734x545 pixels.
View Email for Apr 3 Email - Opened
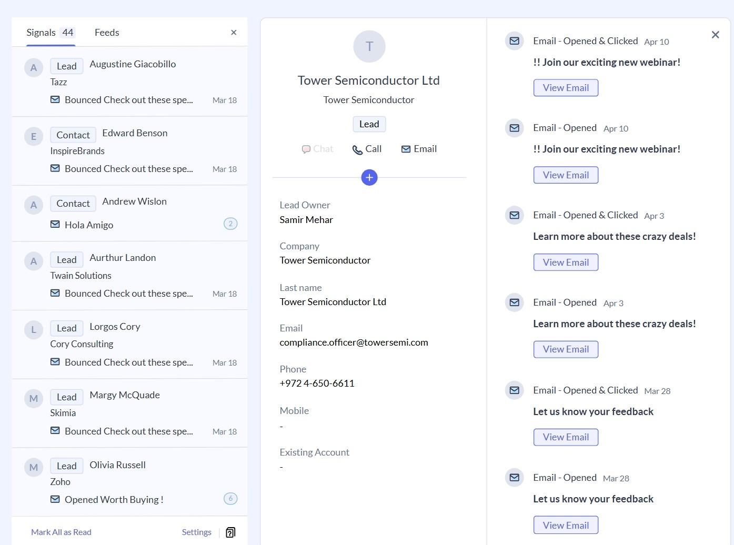click(566, 349)
